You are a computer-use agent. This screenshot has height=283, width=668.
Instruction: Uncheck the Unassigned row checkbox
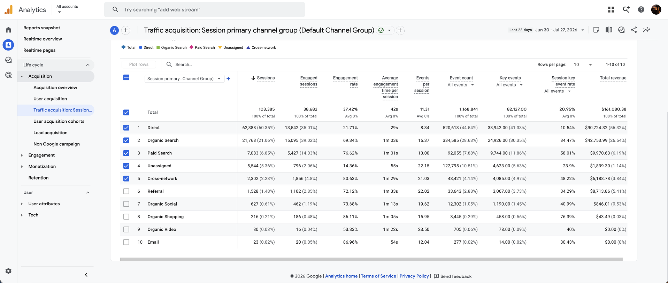126,166
